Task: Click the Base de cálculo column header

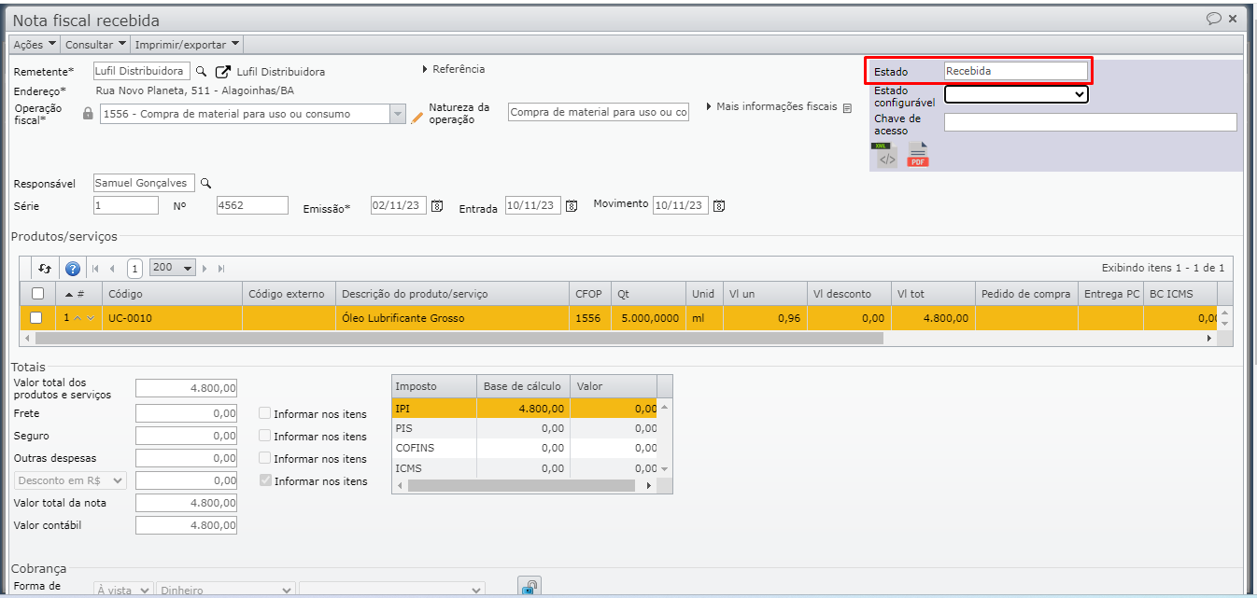Action: pyautogui.click(x=523, y=386)
